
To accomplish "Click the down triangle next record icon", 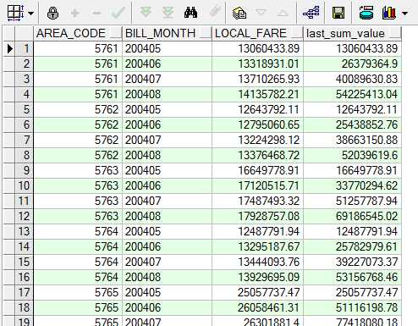I will (261, 13).
